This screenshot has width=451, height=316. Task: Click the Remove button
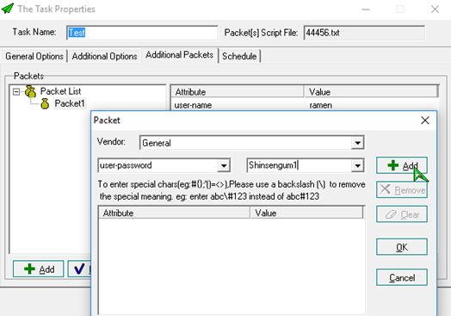pyautogui.click(x=402, y=190)
